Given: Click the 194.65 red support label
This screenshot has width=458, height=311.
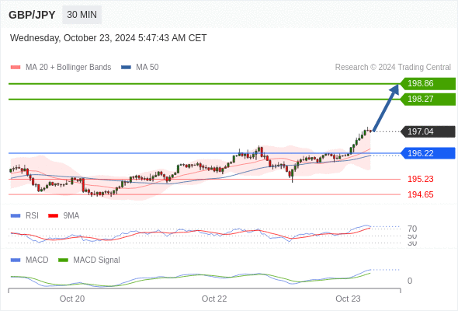Looking at the screenshot, I should [x=420, y=194].
